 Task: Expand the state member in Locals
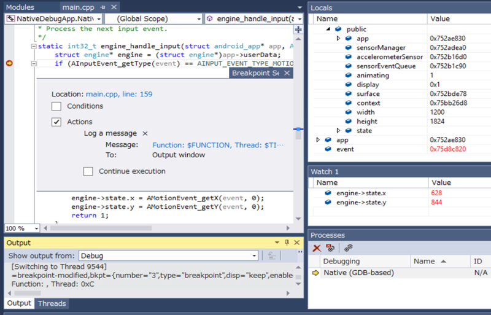338,130
